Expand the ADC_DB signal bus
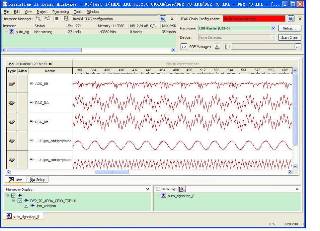The height and width of the screenshot is (231, 320). (31, 84)
